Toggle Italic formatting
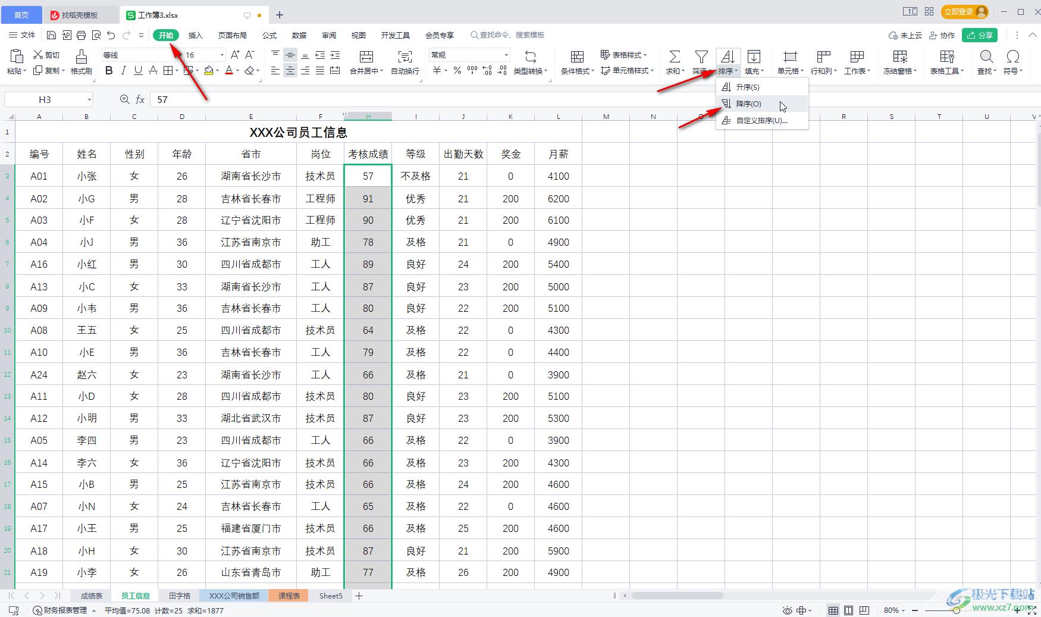The height and width of the screenshot is (617, 1041). tap(123, 71)
